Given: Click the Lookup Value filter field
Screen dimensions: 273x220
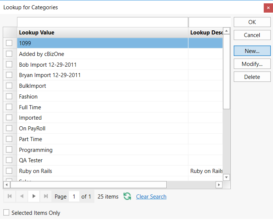Looking at the screenshot, I should [x=103, y=22].
